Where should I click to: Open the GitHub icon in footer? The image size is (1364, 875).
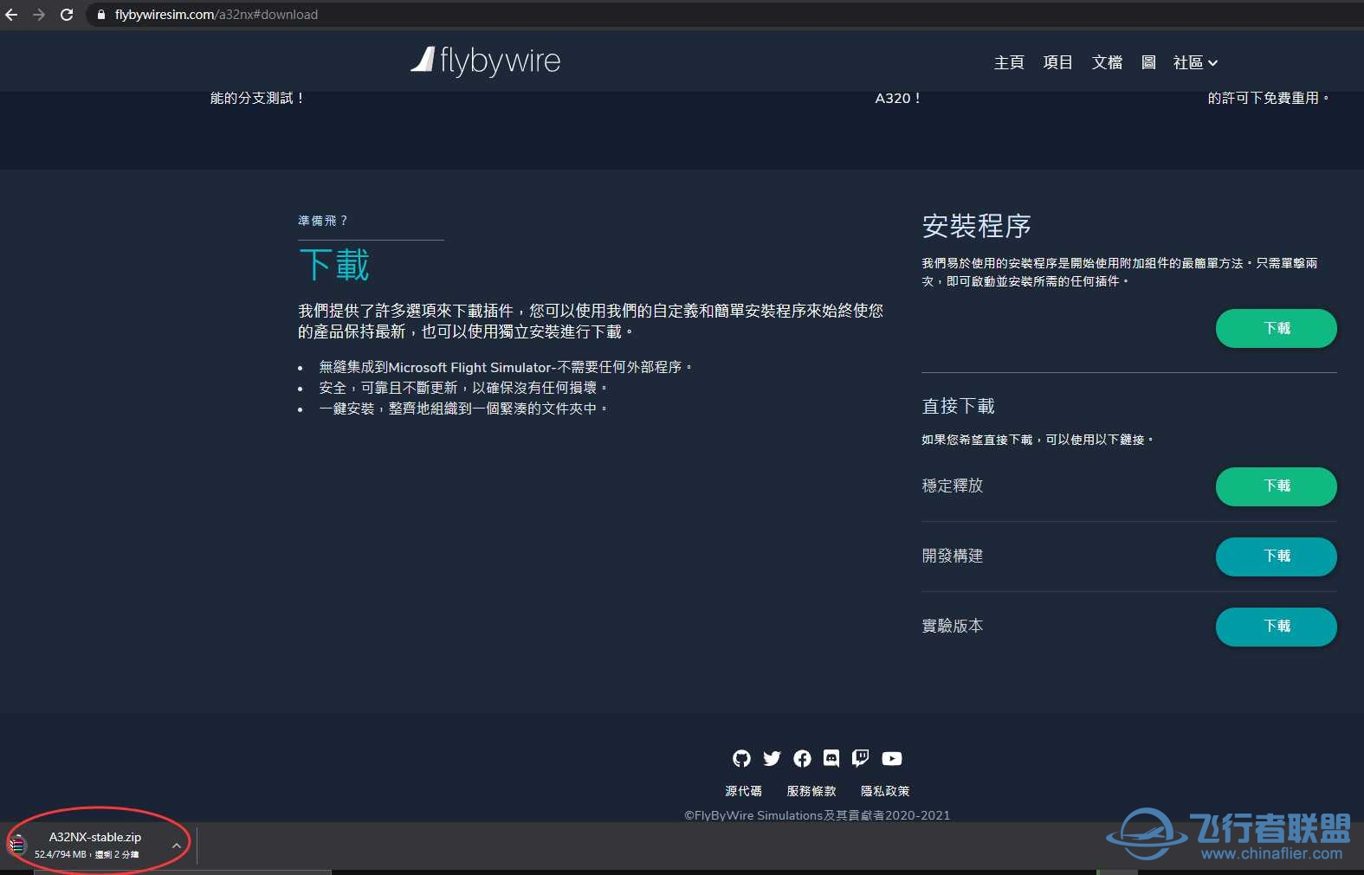coord(741,758)
